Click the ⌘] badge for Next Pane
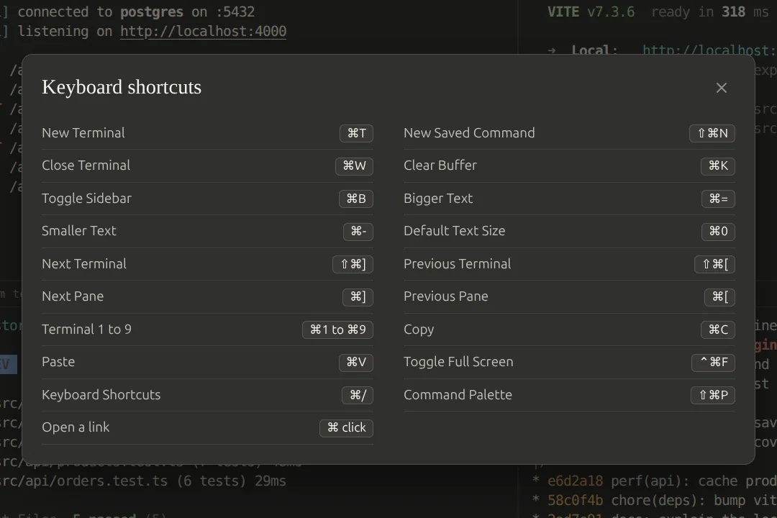777x518 pixels. click(358, 297)
